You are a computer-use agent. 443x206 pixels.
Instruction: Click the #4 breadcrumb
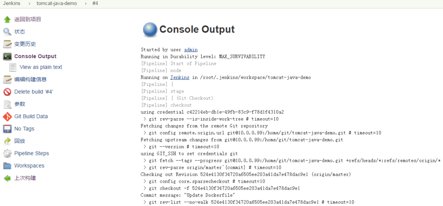pos(95,4)
